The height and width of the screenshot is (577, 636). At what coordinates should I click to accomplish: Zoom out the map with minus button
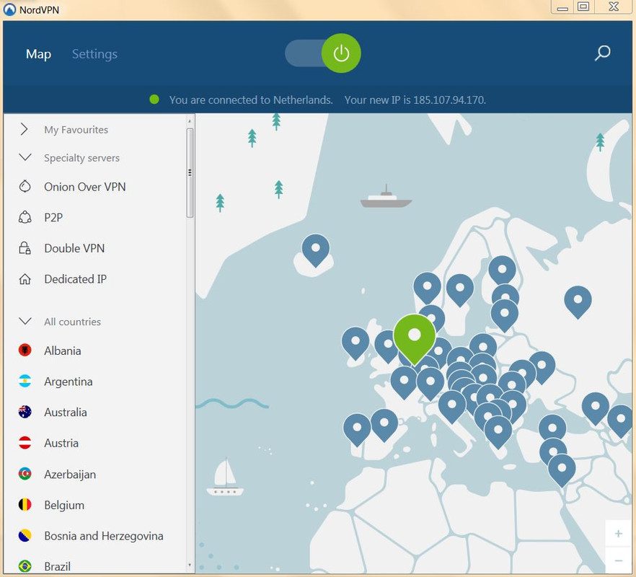click(618, 560)
